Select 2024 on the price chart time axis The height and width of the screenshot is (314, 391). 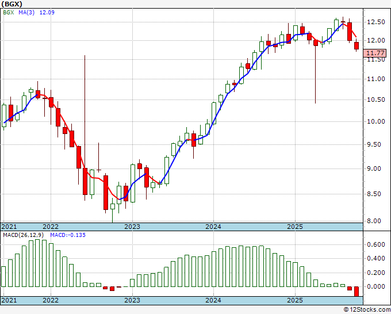[213, 227]
